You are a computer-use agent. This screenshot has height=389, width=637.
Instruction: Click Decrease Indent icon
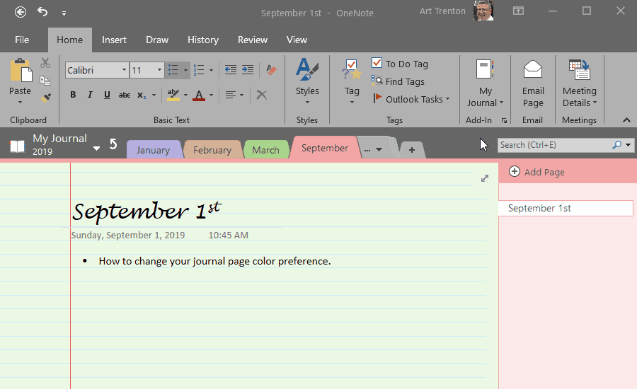click(x=230, y=70)
